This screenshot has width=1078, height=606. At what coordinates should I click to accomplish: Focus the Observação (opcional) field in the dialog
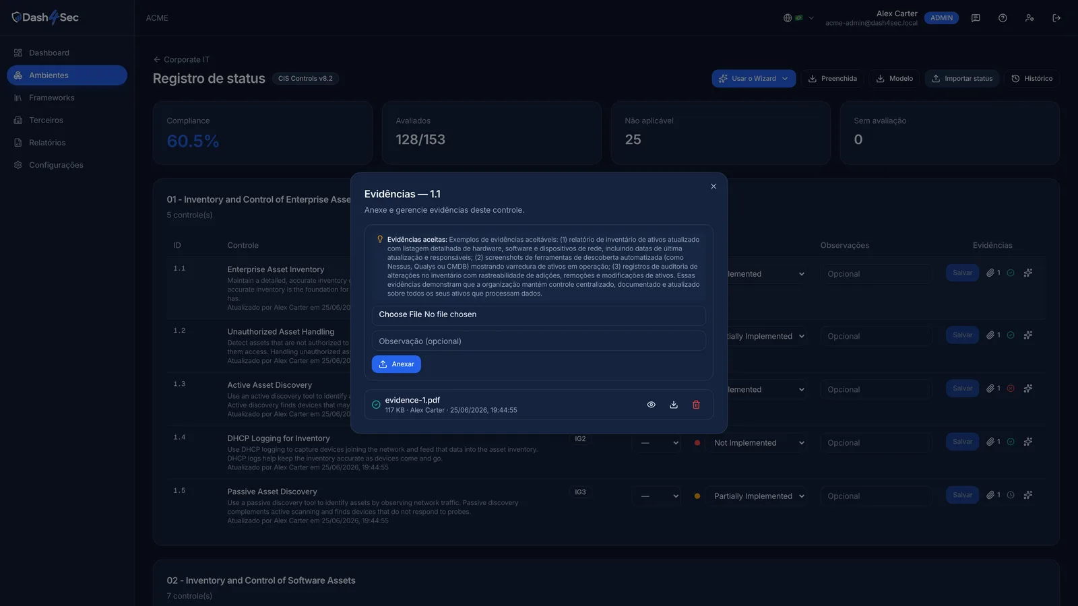[x=539, y=341]
